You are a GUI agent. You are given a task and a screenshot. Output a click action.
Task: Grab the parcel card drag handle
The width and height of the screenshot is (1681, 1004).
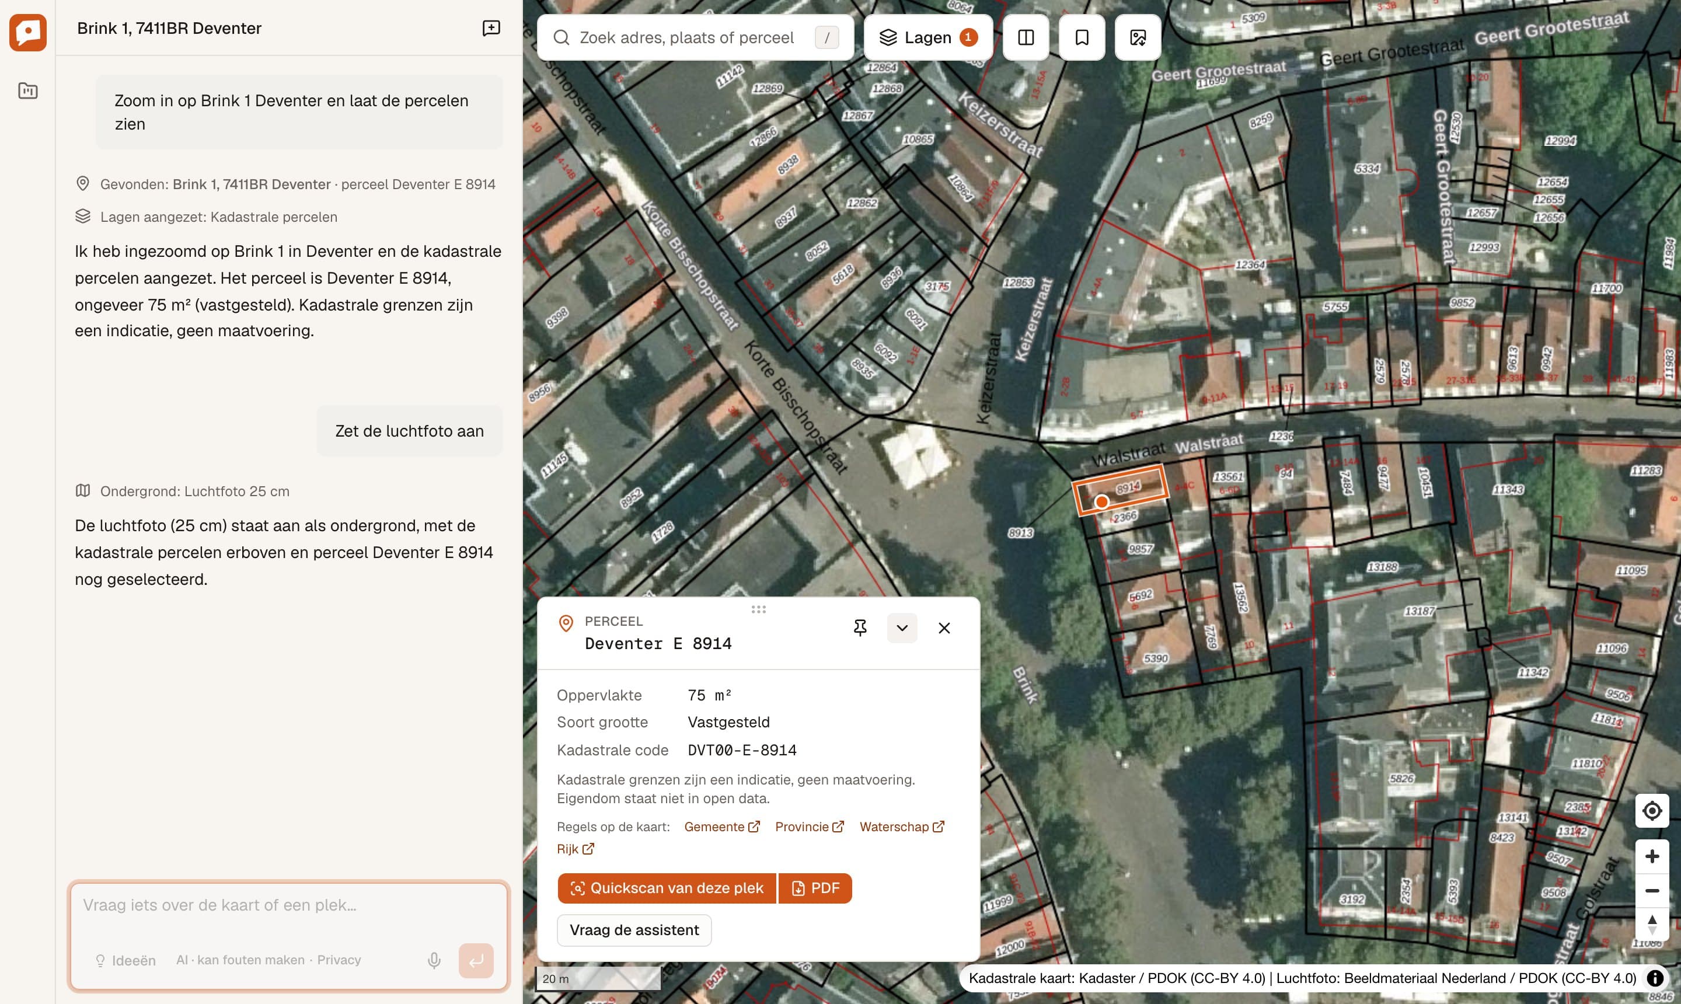coord(758,609)
